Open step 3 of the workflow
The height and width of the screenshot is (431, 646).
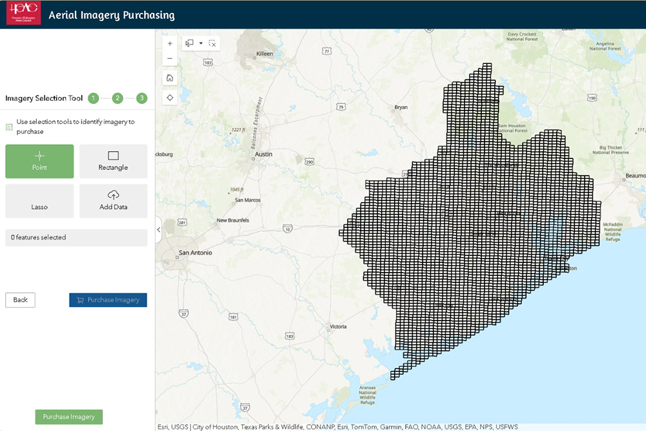(141, 98)
